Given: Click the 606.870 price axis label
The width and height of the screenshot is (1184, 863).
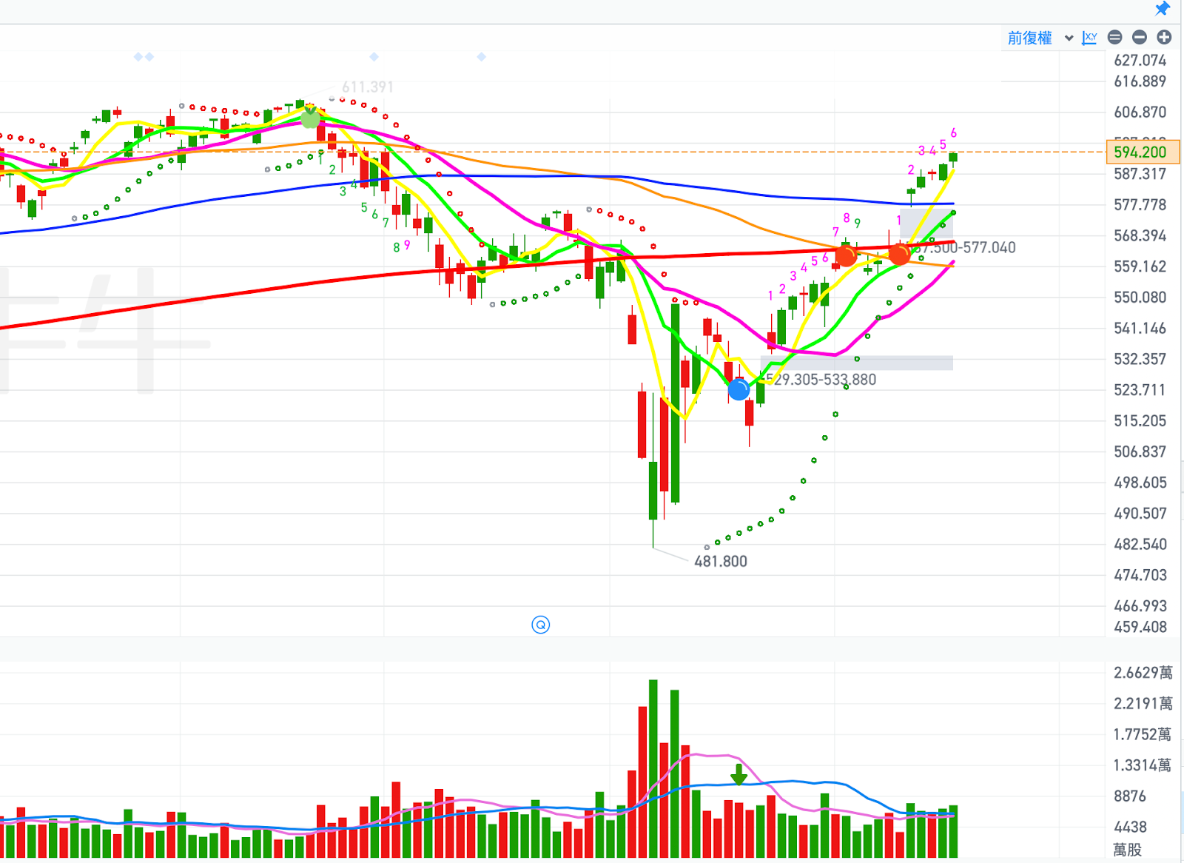Looking at the screenshot, I should [x=1140, y=113].
